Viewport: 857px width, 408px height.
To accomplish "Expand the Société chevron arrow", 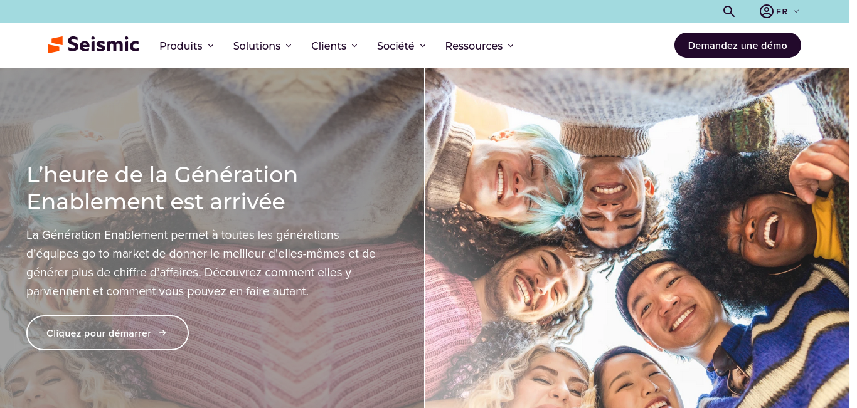I will (423, 46).
